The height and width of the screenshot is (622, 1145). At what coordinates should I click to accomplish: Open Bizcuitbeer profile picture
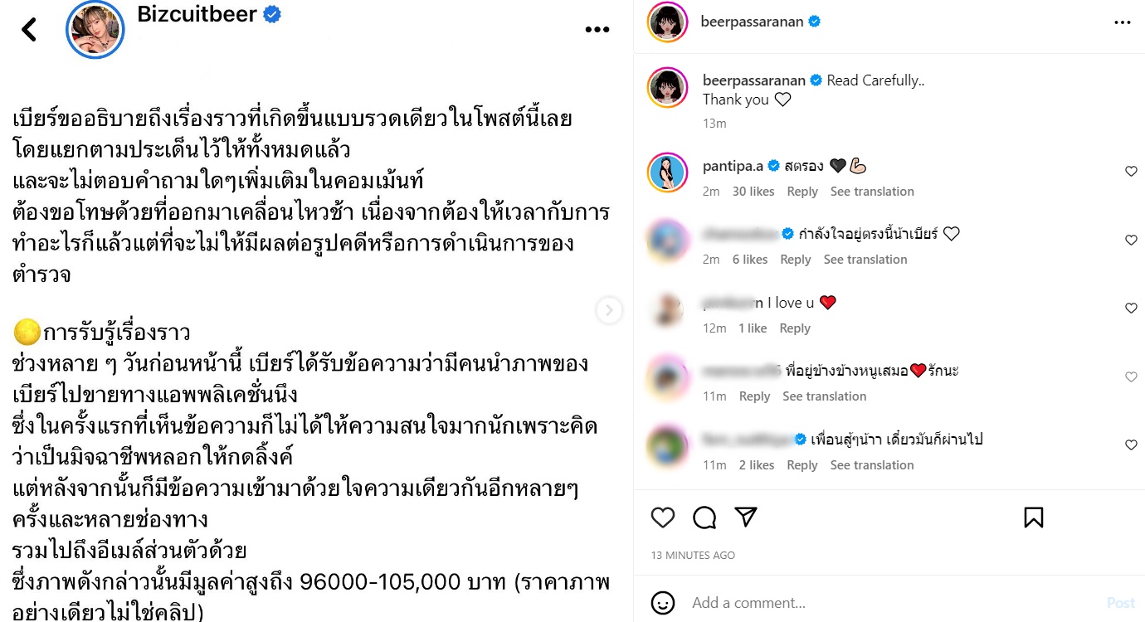pos(95,30)
